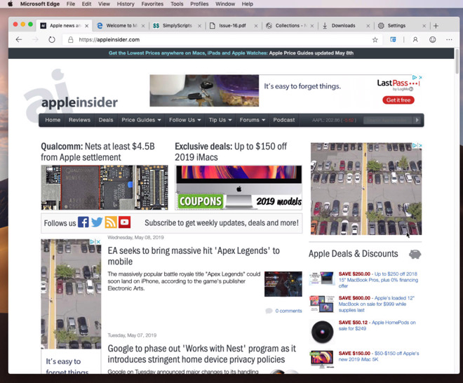The width and height of the screenshot is (463, 383).
Task: Switch to the Collections tab
Action: click(x=289, y=26)
